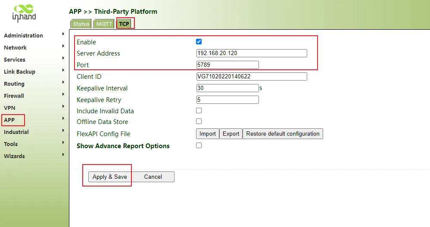Switch to the Status tab
Screen dimensions: 430x227
(81, 24)
